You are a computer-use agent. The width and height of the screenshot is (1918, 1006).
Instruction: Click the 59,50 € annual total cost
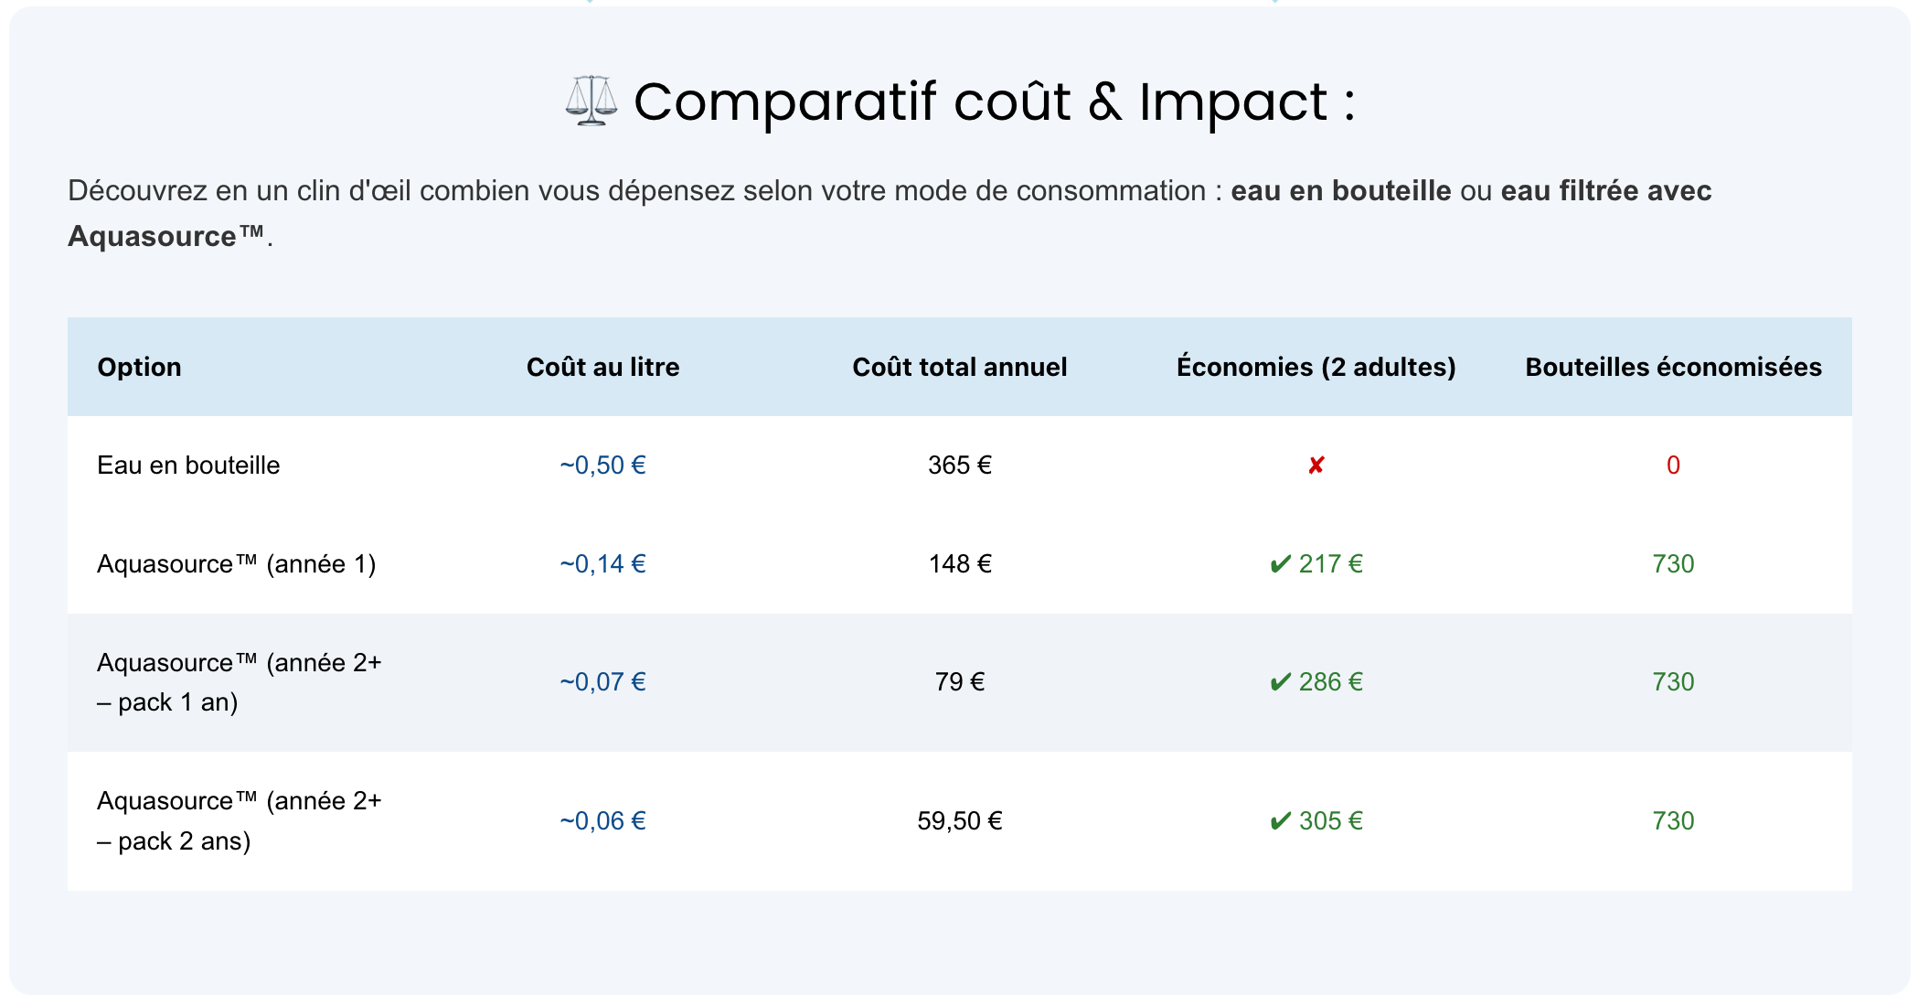tap(959, 821)
